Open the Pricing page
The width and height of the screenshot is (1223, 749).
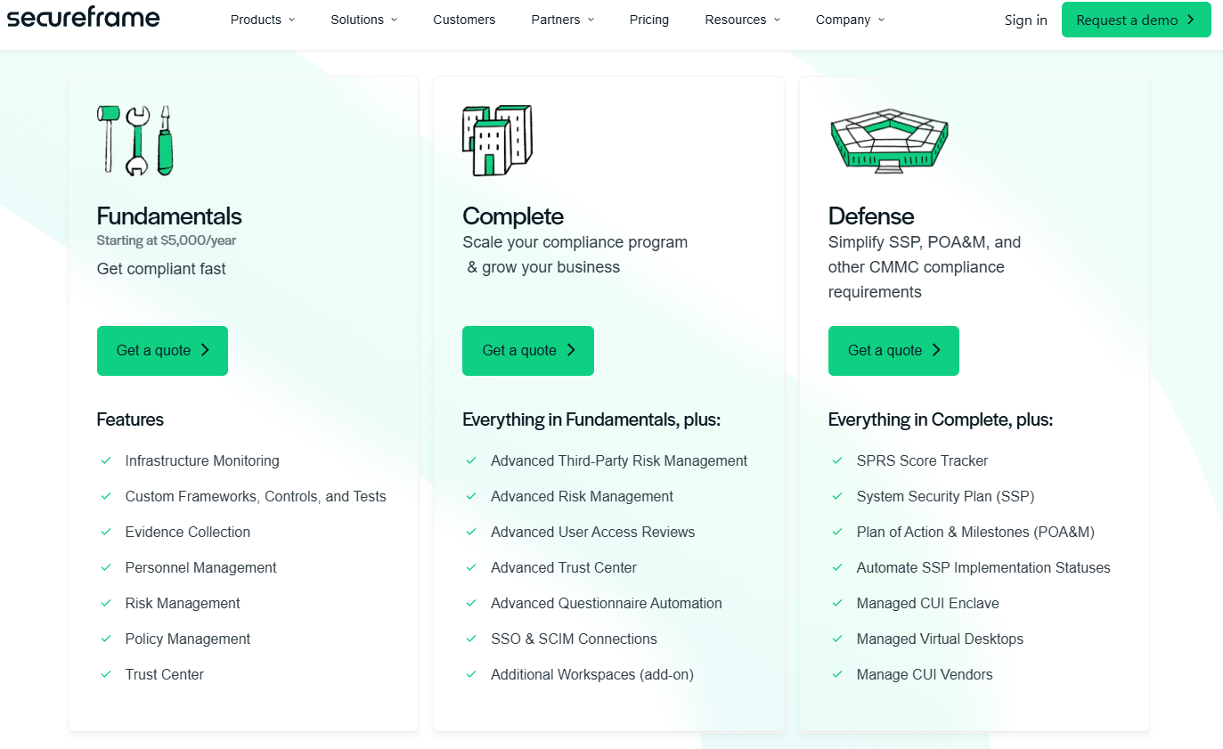click(x=649, y=20)
